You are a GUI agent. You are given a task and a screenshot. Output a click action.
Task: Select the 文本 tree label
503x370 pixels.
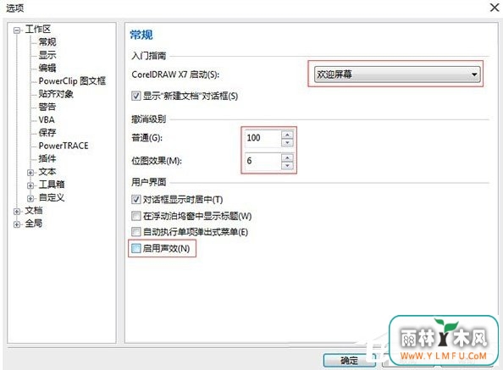click(47, 172)
